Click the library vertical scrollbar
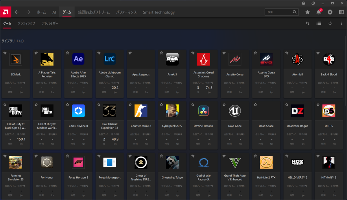The width and height of the screenshot is (347, 200). tap(346, 72)
